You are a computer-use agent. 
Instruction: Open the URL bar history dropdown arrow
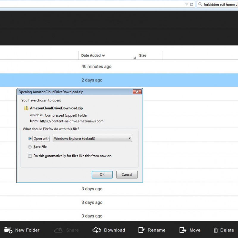186,4
